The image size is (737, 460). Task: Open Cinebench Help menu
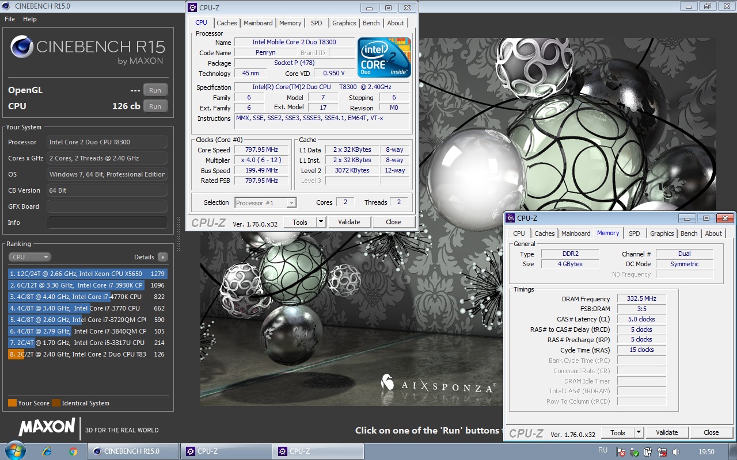point(30,19)
